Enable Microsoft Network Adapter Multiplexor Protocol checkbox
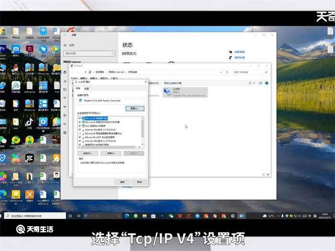Screen dimensions: 335x251 (80, 133)
